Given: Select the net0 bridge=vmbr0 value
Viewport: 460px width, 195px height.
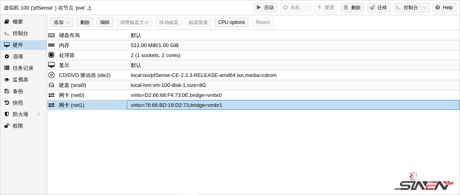Looking at the screenshot, I should [x=176, y=95].
